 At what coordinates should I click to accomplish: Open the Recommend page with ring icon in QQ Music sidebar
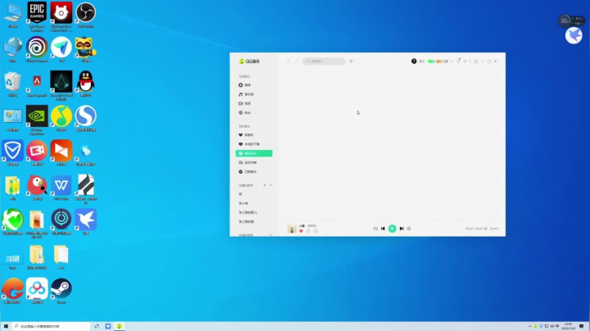(245, 85)
